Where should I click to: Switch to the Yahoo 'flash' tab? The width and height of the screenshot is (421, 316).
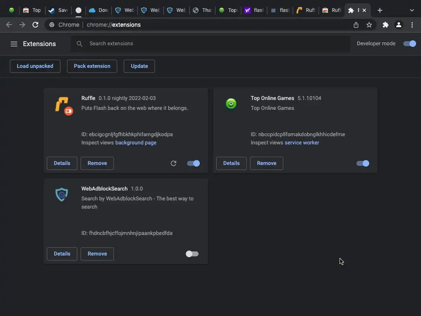click(254, 10)
